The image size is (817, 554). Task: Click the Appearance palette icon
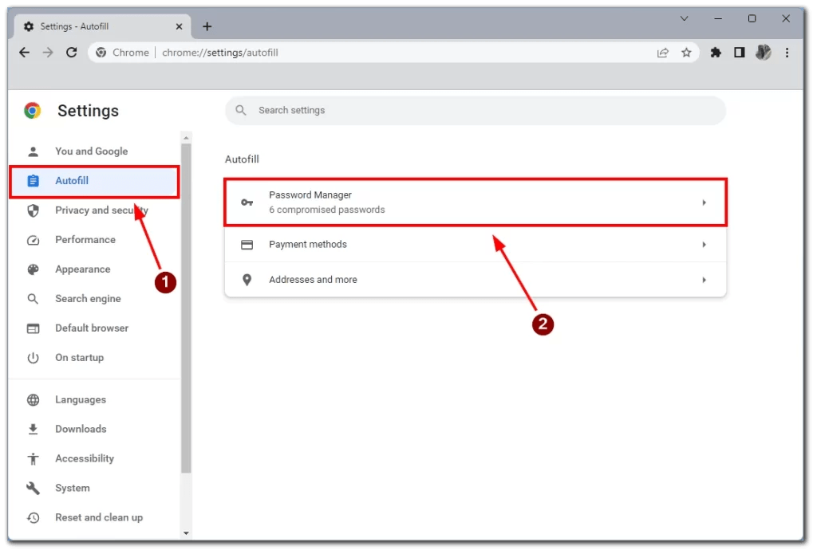(33, 269)
